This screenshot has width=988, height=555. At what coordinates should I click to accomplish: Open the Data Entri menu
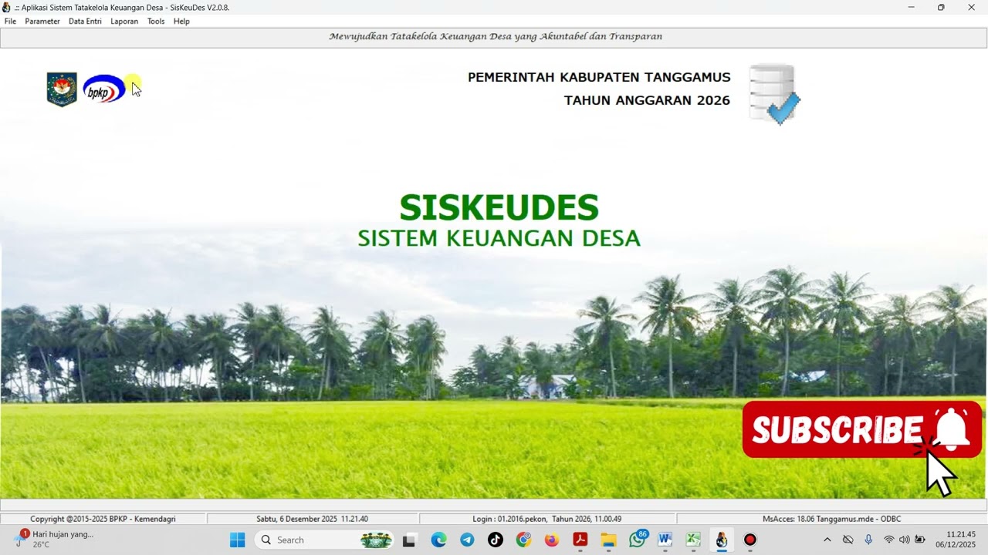85,22
